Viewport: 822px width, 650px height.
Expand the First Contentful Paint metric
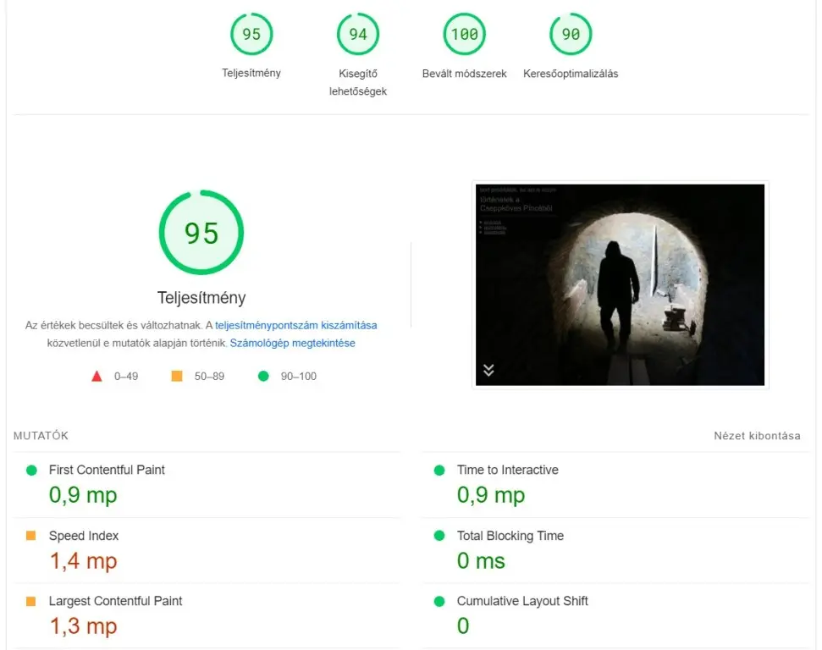tap(107, 470)
